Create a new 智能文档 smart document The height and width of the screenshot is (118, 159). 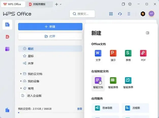98,83
